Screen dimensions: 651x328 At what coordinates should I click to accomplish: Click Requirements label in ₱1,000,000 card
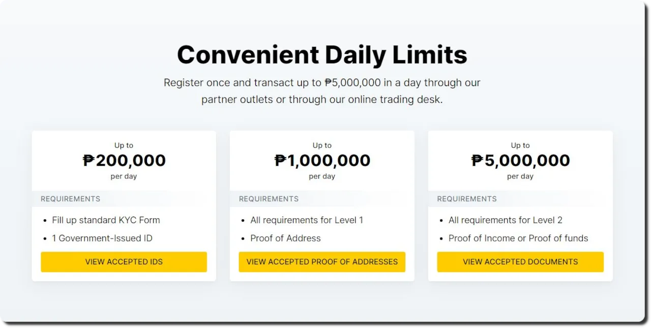269,199
